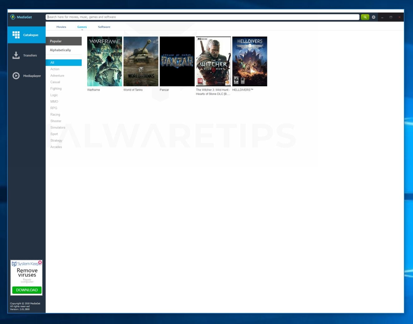413x324 pixels.
Task: Click the System Keeper shield logo
Action: click(14, 264)
